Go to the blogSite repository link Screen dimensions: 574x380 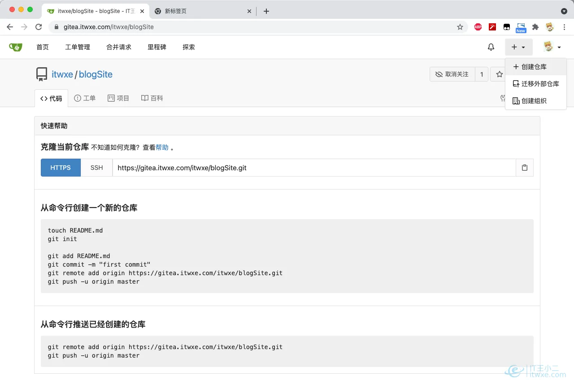[x=95, y=74]
